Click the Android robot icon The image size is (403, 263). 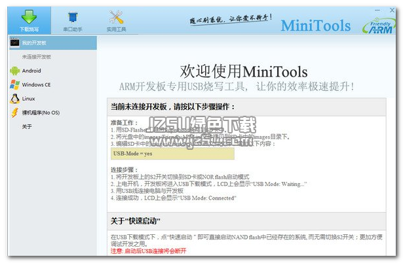tap(15, 71)
